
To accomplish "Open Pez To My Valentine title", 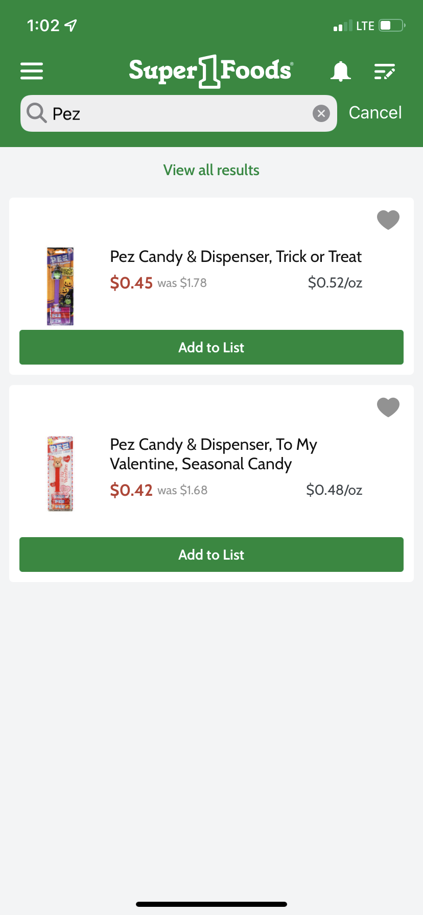I will click(214, 454).
